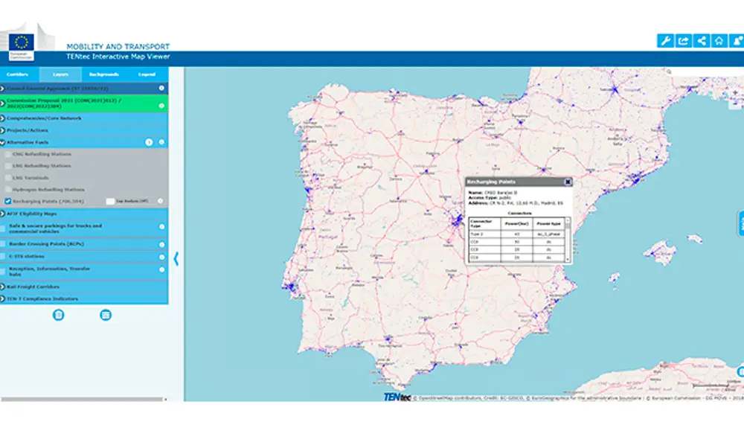The height and width of the screenshot is (422, 744).
Task: Click the info icon for Council General Approach
Action: pyautogui.click(x=161, y=89)
